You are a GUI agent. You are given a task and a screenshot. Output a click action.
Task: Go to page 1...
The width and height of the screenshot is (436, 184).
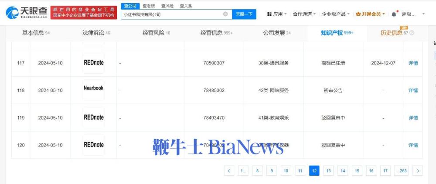click(243, 170)
